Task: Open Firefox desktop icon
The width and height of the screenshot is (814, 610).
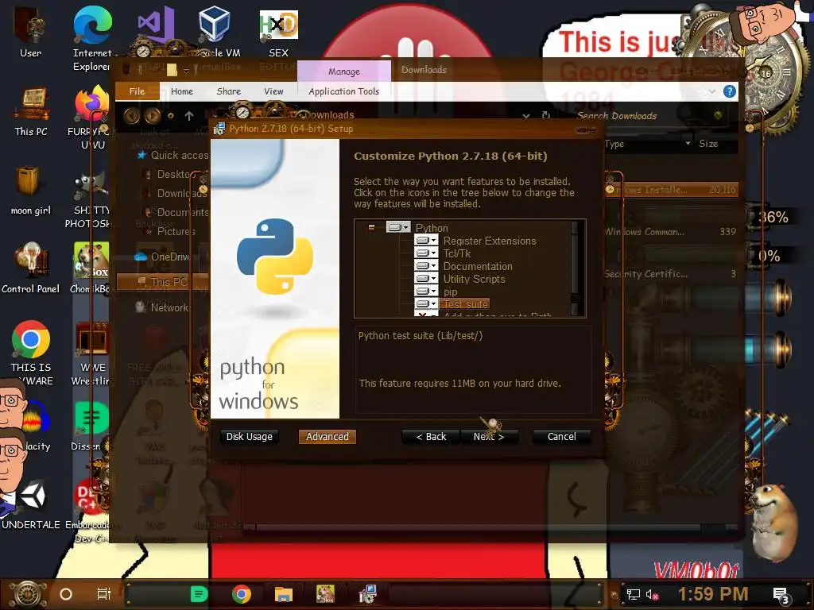Action: coord(92,117)
